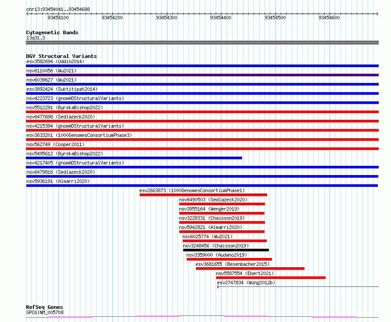Select nsv5936191 (Almarri2020) label

click(58, 181)
